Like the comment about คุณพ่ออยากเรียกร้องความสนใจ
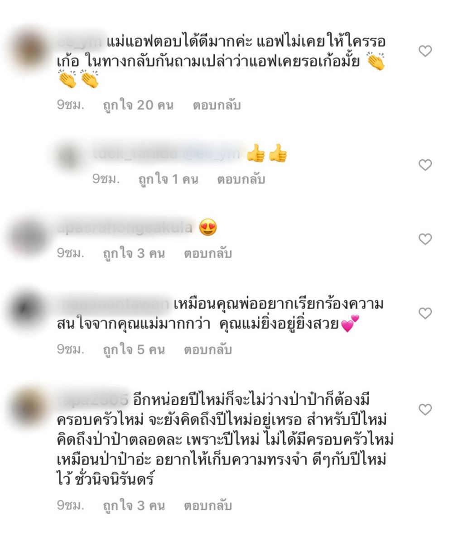This screenshot has height=535, width=453. point(425,313)
